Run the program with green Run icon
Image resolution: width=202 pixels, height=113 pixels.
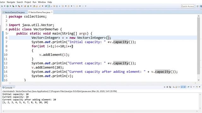pyautogui.click(x=8, y=6)
